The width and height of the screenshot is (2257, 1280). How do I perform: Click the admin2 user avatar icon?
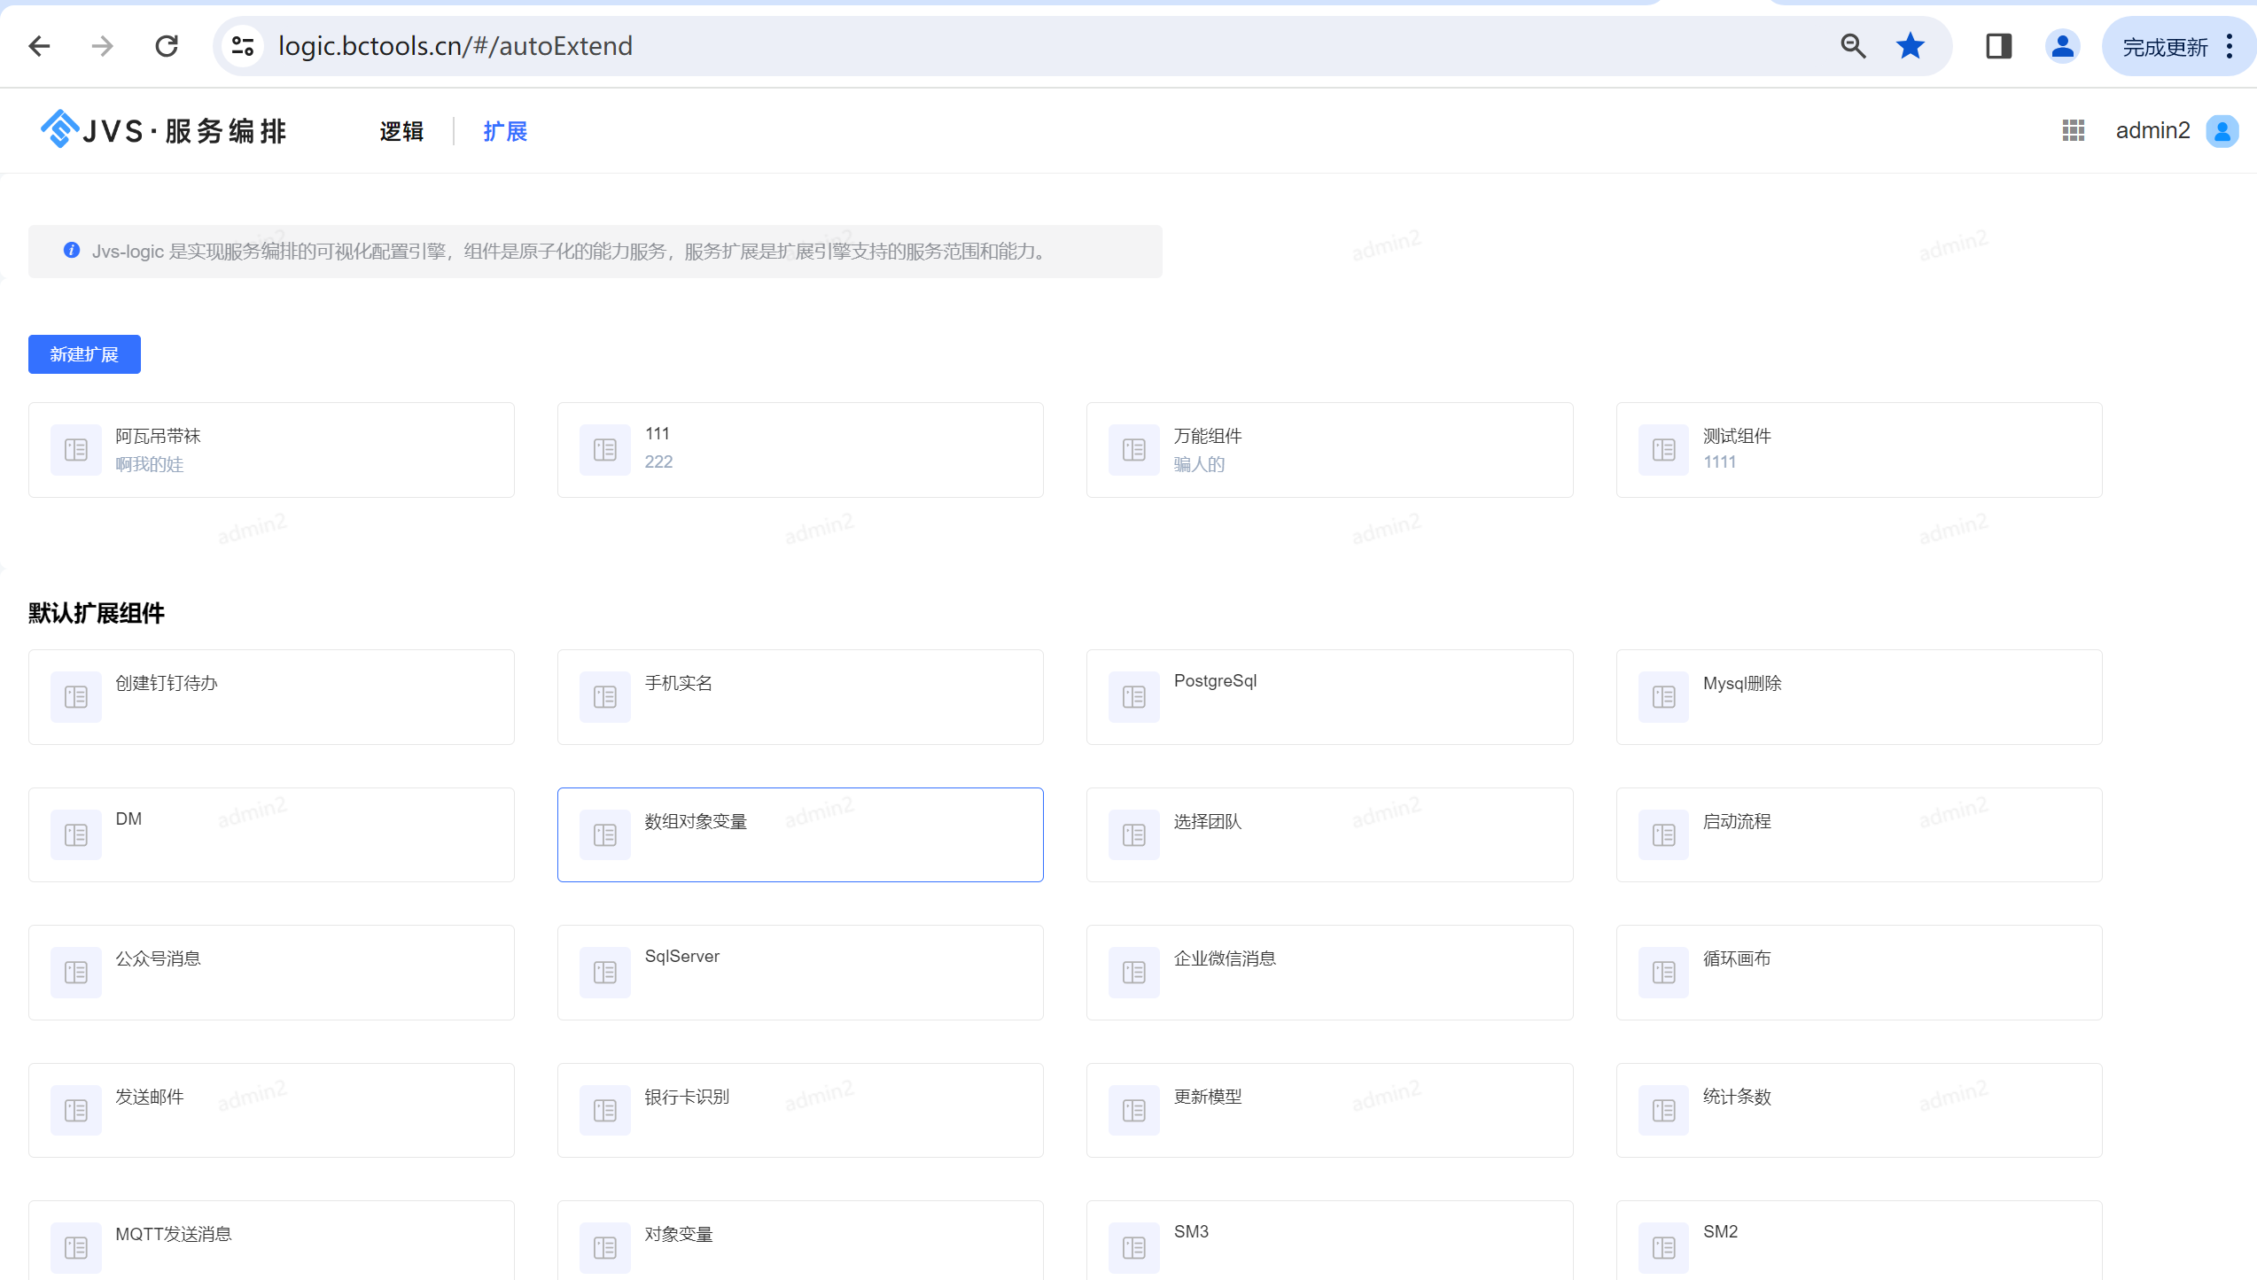(2222, 131)
